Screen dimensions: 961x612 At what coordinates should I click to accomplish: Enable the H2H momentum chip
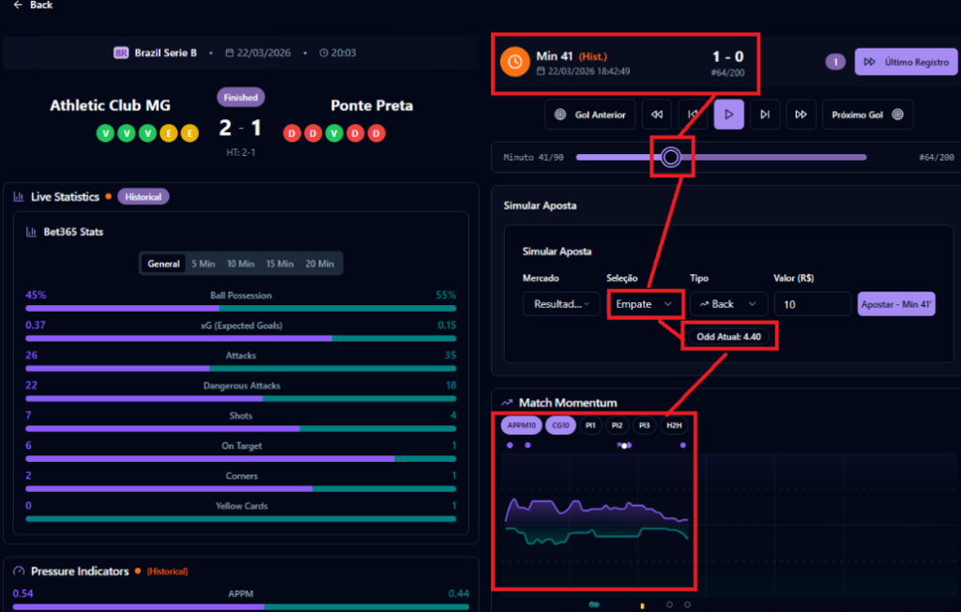[674, 425]
